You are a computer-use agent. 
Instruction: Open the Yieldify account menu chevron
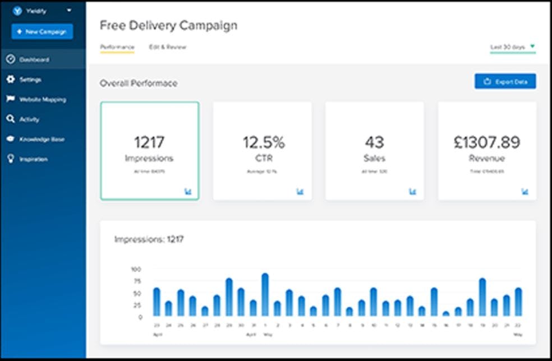click(69, 11)
